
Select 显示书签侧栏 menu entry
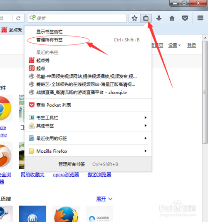click(x=50, y=32)
